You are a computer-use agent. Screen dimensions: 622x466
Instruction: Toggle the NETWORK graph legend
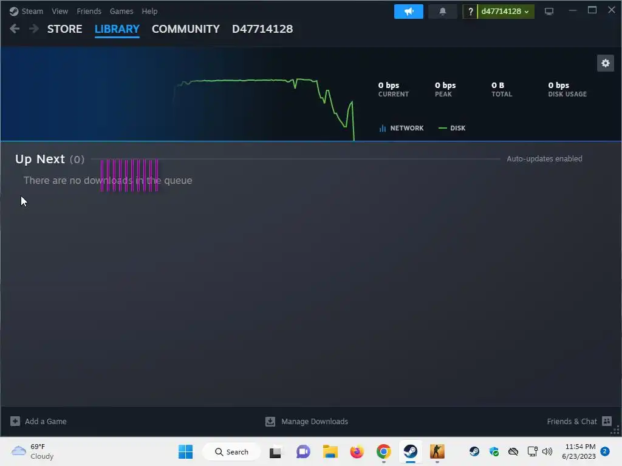click(x=402, y=128)
